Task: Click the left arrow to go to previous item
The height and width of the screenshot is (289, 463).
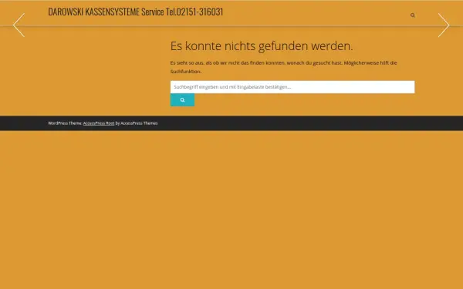Action: pyautogui.click(x=19, y=25)
